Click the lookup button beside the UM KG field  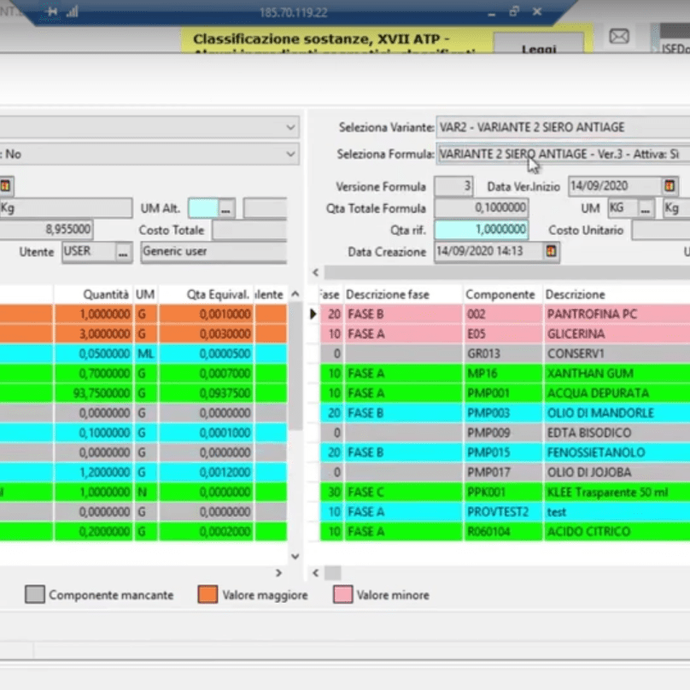coord(645,208)
